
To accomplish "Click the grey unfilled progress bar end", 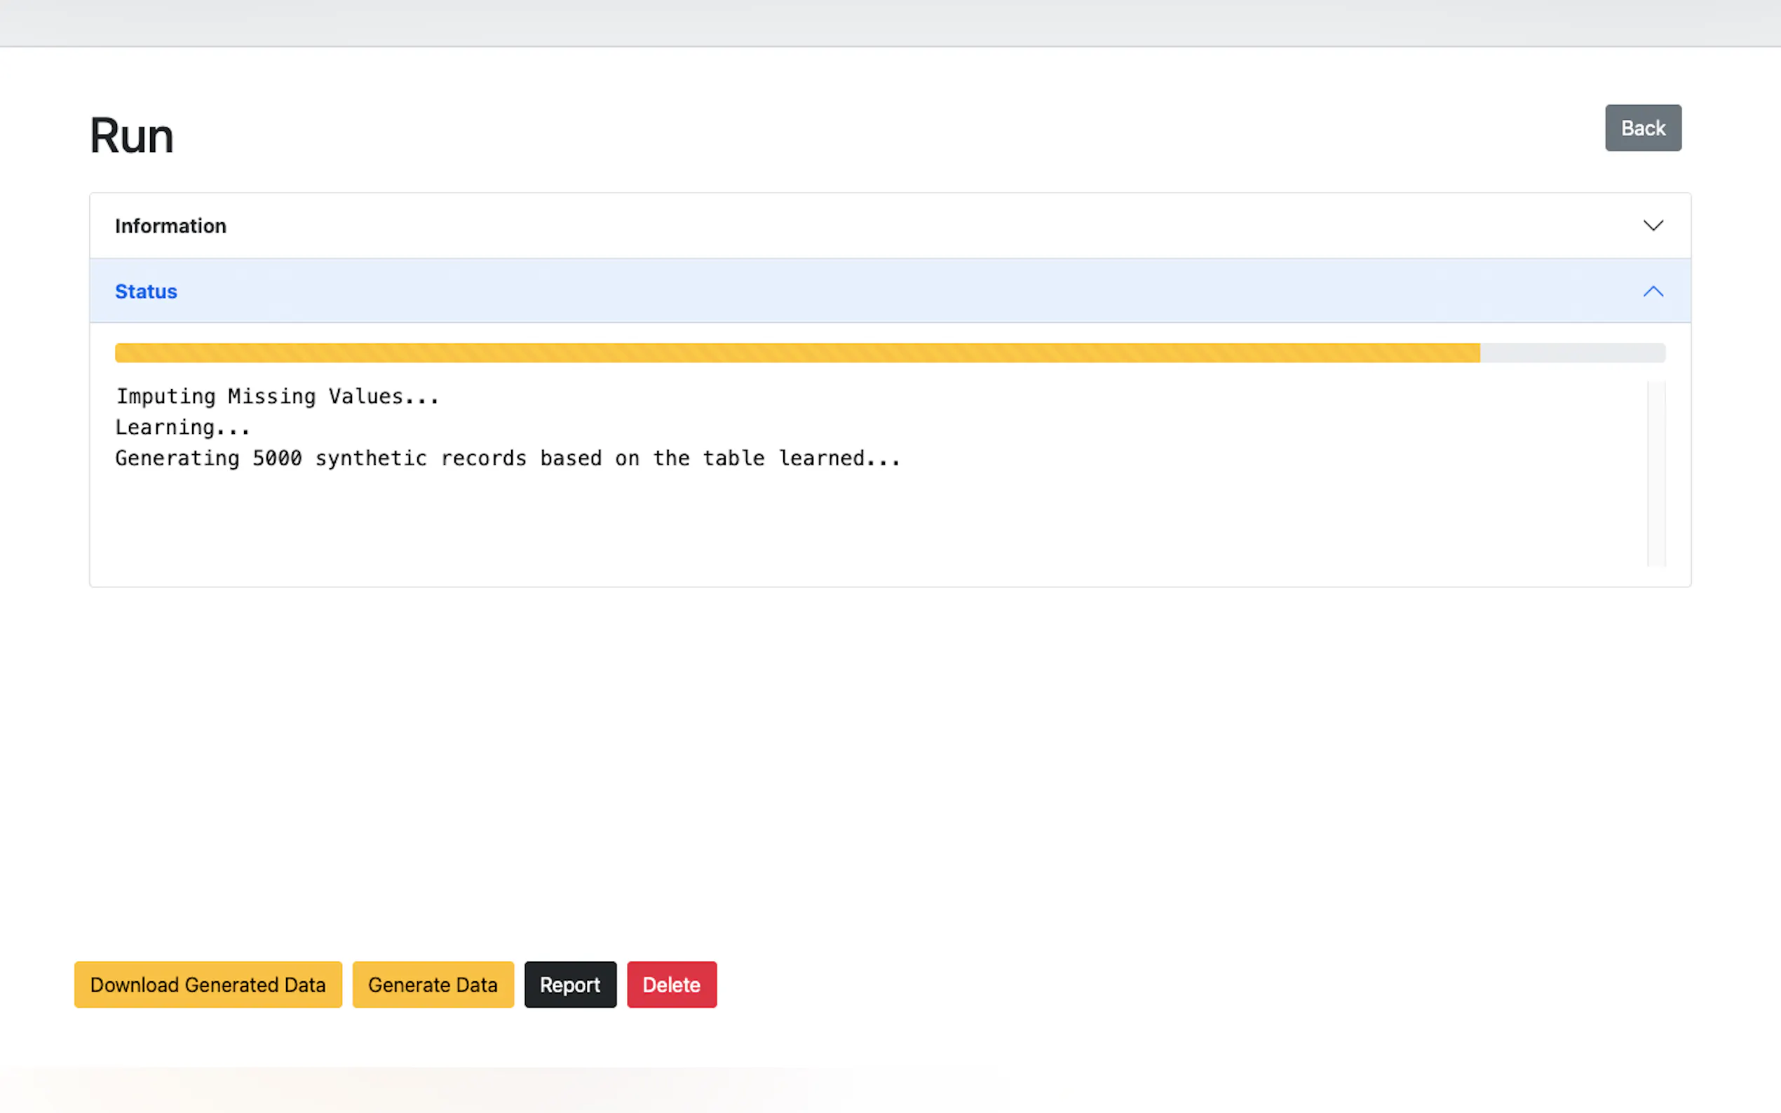I will [x=1572, y=353].
